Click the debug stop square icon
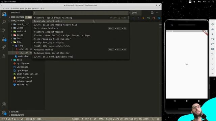Screen dimensions: 216x121 click(154, 18)
